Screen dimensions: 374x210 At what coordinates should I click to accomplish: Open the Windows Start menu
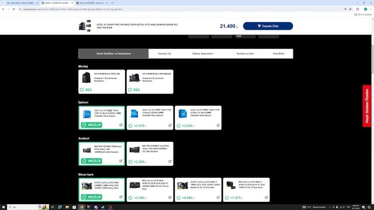coord(4,207)
